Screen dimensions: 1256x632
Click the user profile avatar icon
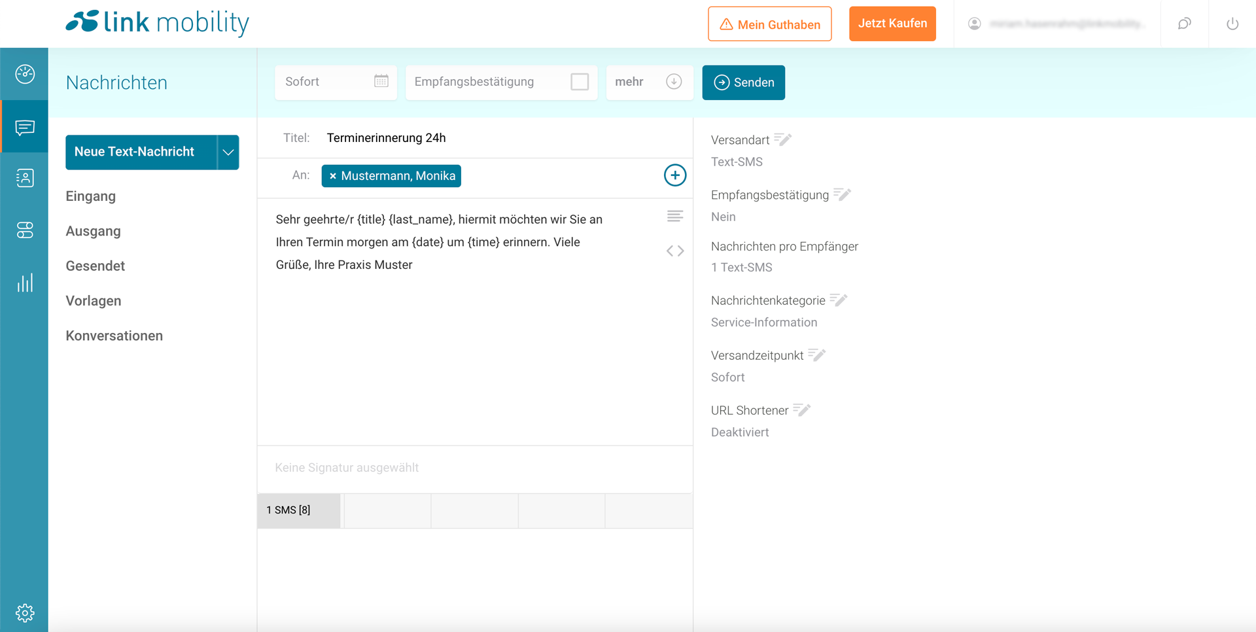click(x=974, y=24)
